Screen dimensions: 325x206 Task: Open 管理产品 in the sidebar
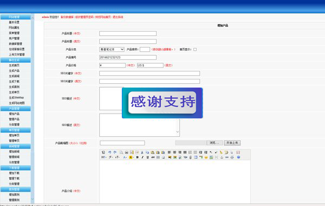click(14, 119)
